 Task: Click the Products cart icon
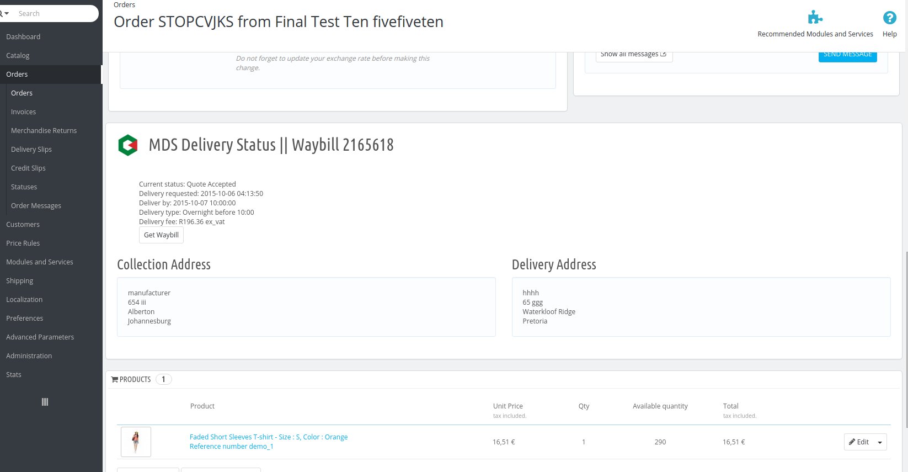115,379
